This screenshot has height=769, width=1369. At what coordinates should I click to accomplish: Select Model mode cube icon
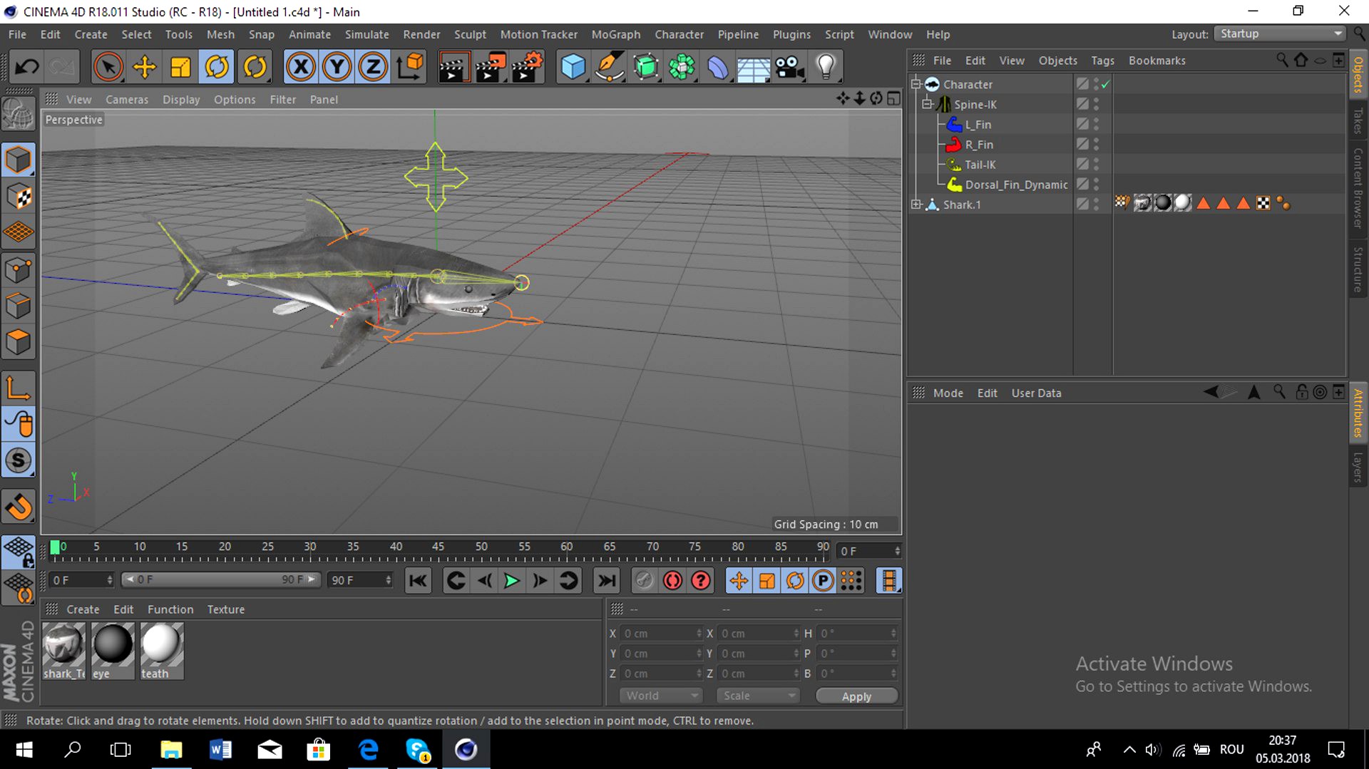19,160
